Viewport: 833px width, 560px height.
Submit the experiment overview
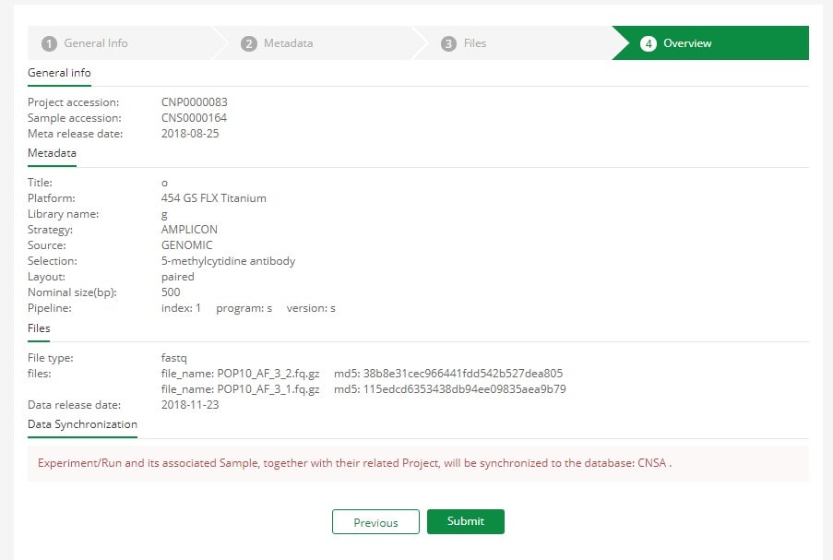[465, 522]
